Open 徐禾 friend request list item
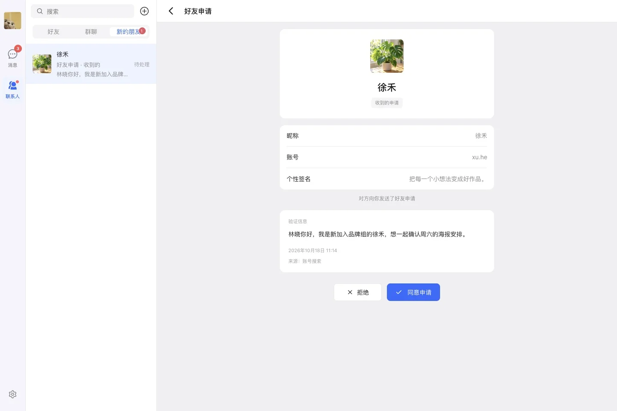The image size is (617, 411). pos(91,64)
